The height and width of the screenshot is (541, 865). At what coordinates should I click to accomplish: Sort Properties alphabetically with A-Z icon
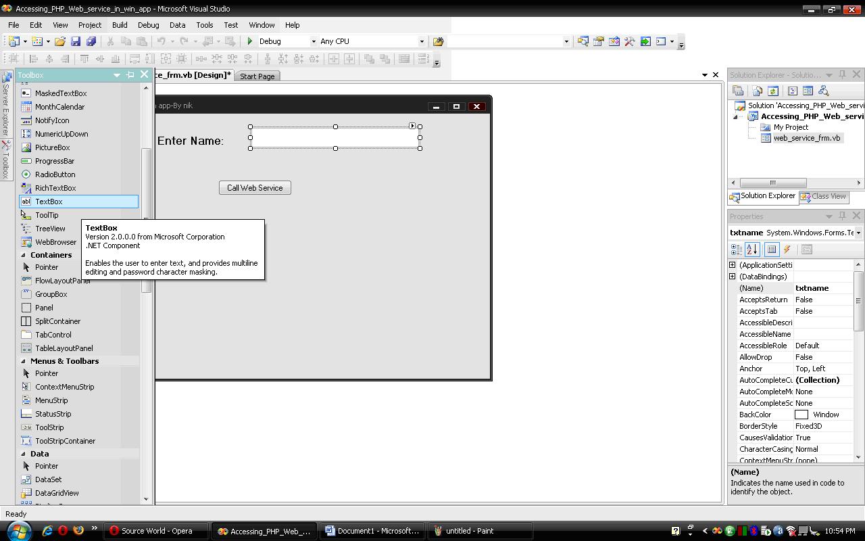[752, 250]
